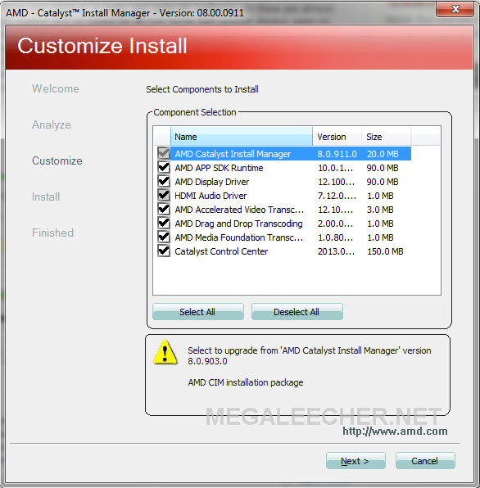
Task: Uncheck the Catalyst Control Center checkbox
Action: (164, 251)
